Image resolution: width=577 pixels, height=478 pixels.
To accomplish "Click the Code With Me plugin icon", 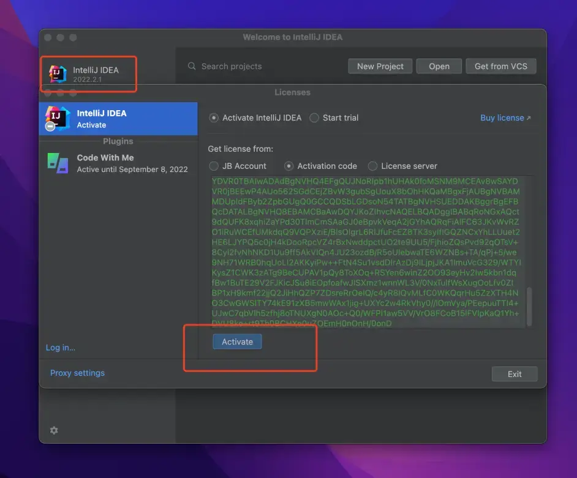I will (x=58, y=163).
